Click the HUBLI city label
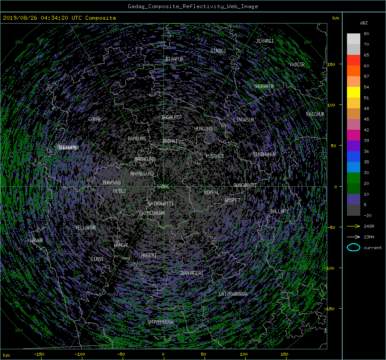The width and height of the screenshot is (386, 360). tap(120, 191)
